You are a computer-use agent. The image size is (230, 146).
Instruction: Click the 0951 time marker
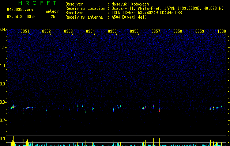[25, 31]
